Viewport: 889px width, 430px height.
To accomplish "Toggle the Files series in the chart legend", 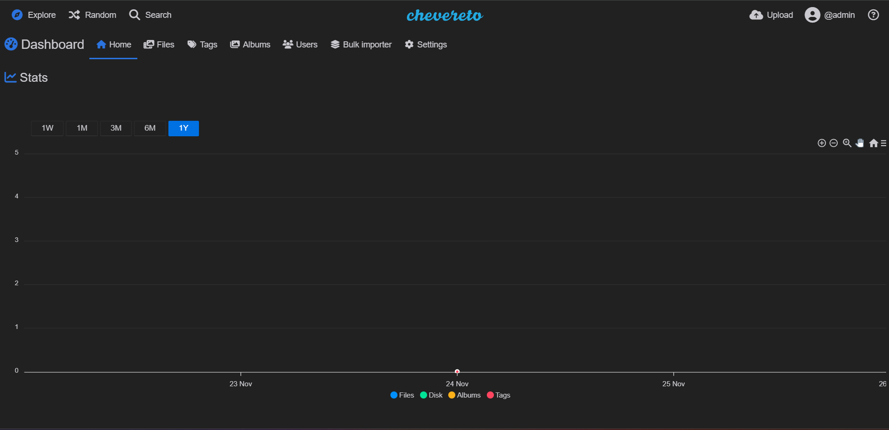I will pyautogui.click(x=402, y=395).
